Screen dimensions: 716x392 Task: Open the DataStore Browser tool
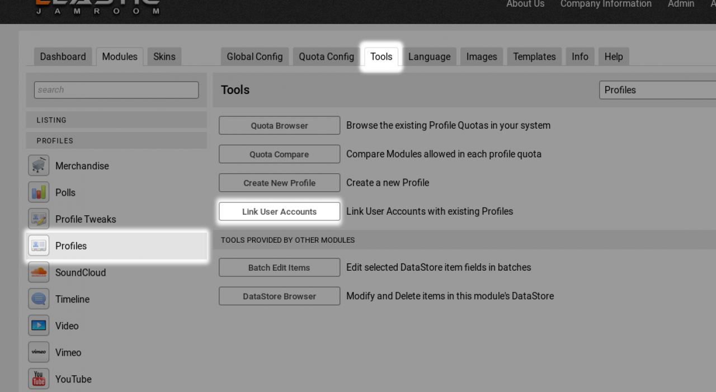(x=280, y=296)
